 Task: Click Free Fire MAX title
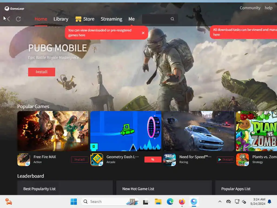click(x=45, y=157)
